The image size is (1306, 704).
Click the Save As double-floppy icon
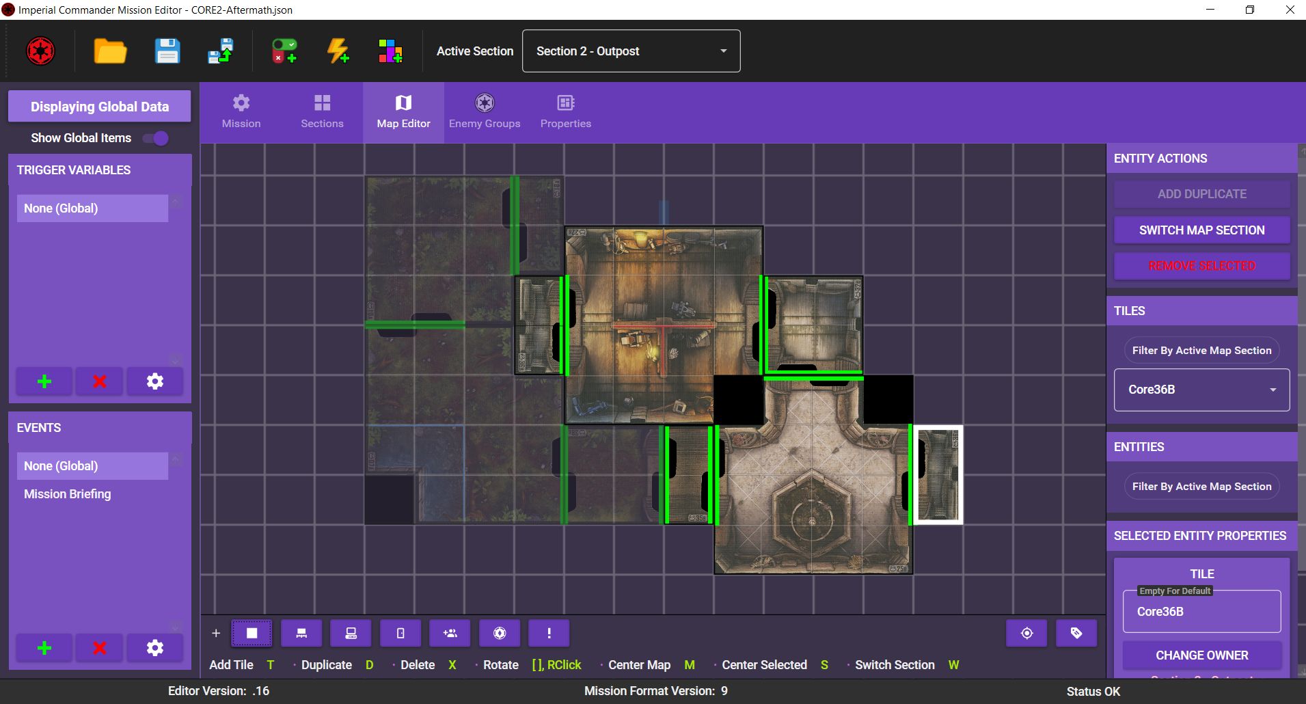(221, 51)
